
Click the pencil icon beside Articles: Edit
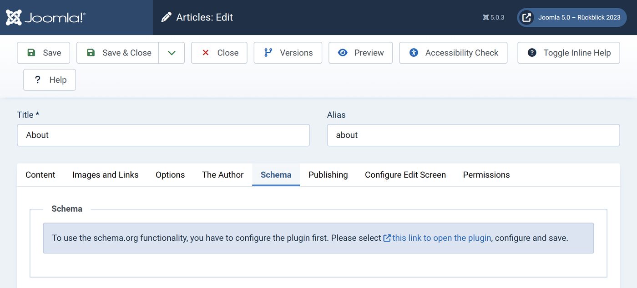pos(167,18)
